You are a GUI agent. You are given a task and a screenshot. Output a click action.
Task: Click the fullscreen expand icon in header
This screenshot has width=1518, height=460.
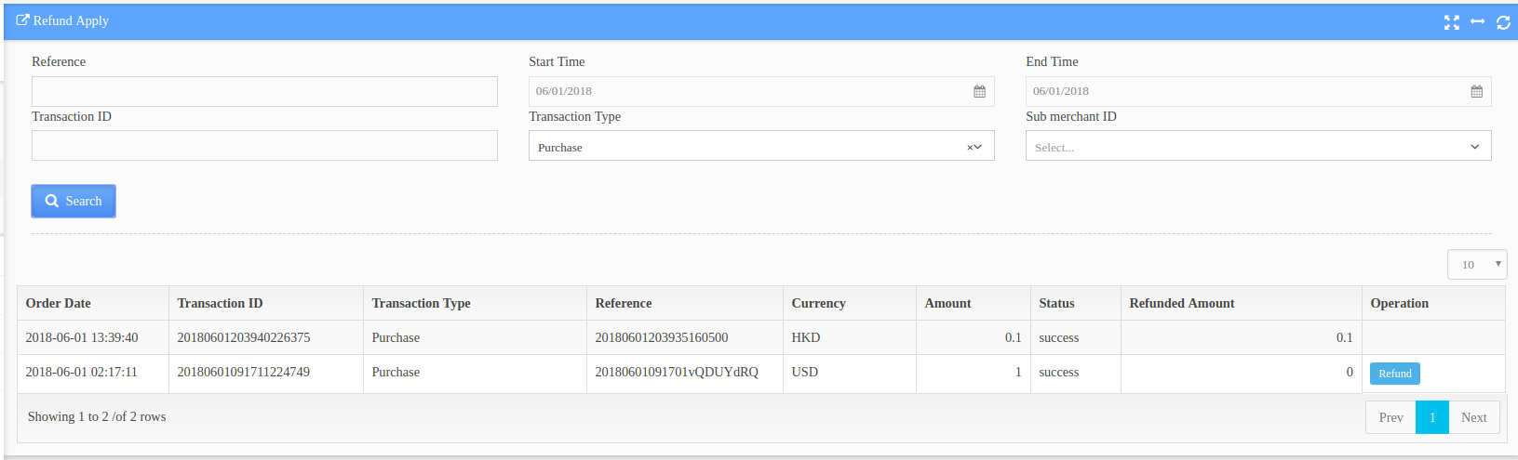click(x=1451, y=22)
